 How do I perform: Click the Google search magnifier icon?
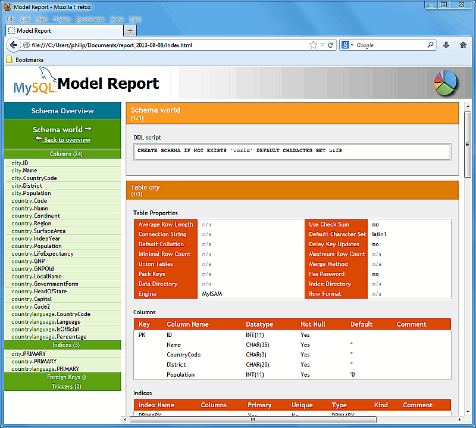click(x=430, y=45)
